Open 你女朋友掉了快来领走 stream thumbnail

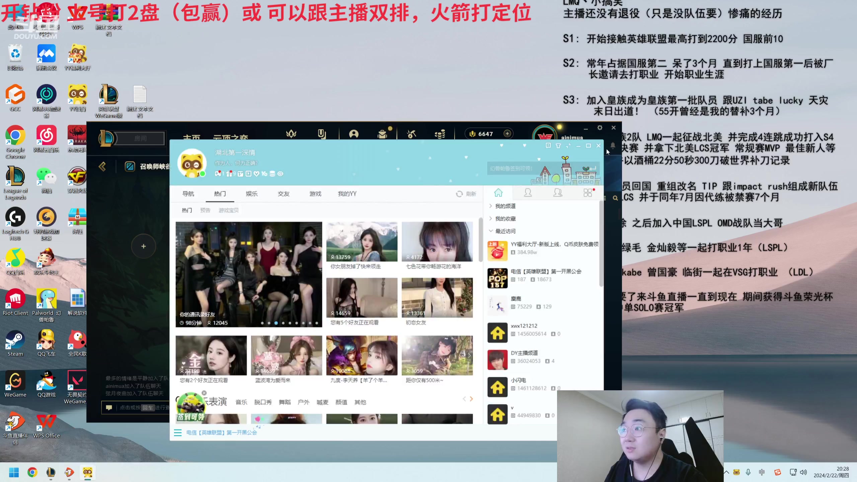tap(362, 241)
